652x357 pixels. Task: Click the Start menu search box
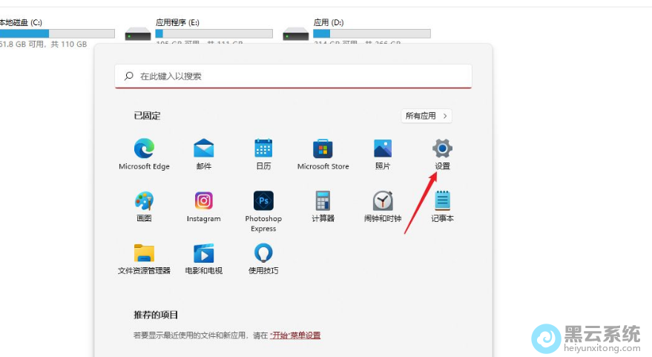(x=293, y=76)
